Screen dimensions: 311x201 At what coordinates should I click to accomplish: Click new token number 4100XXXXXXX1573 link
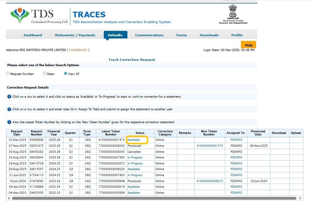coord(209,146)
